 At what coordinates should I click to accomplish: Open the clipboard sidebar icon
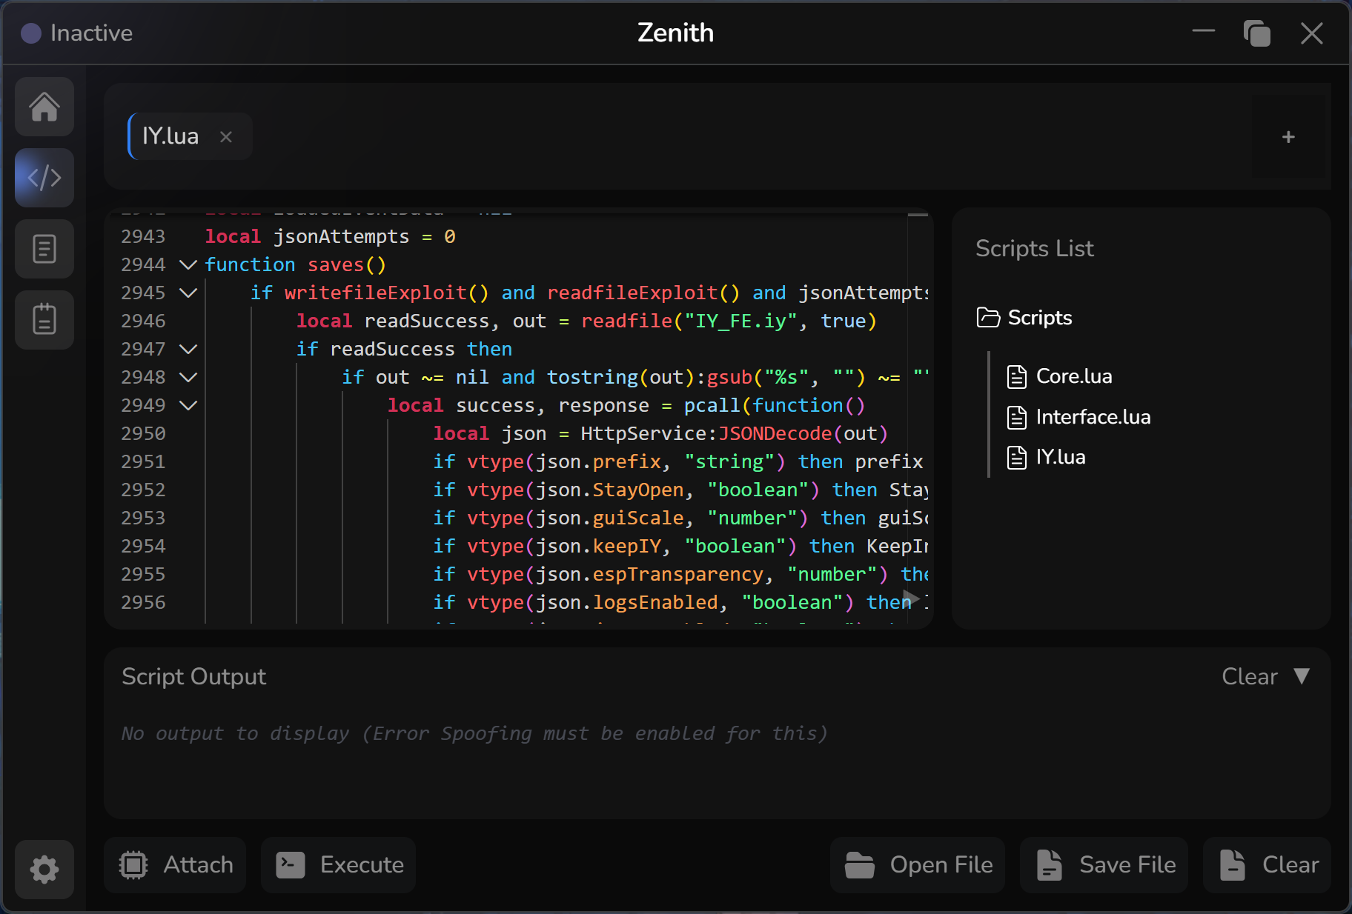coord(44,320)
